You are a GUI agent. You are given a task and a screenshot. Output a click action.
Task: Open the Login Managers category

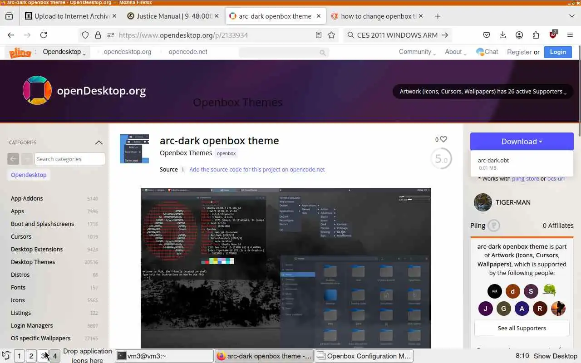[32, 325]
